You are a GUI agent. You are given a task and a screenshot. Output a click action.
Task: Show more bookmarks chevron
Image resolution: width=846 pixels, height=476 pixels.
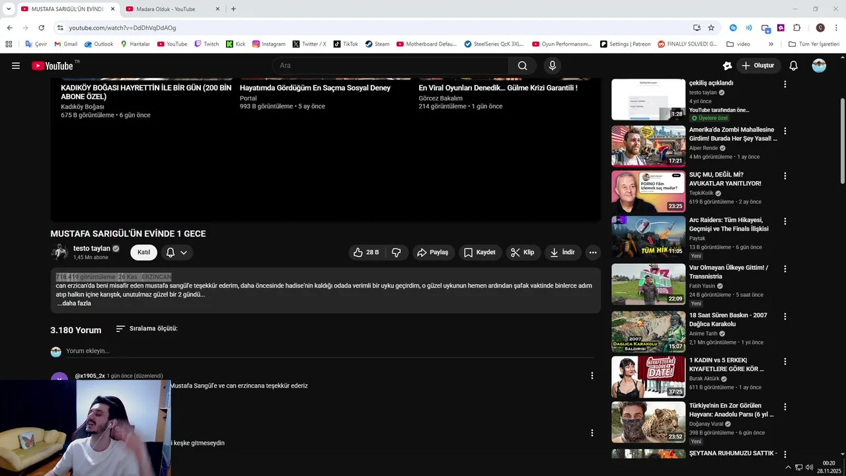(771, 44)
